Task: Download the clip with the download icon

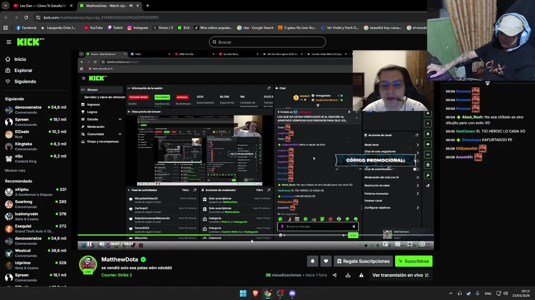Action: point(348,275)
